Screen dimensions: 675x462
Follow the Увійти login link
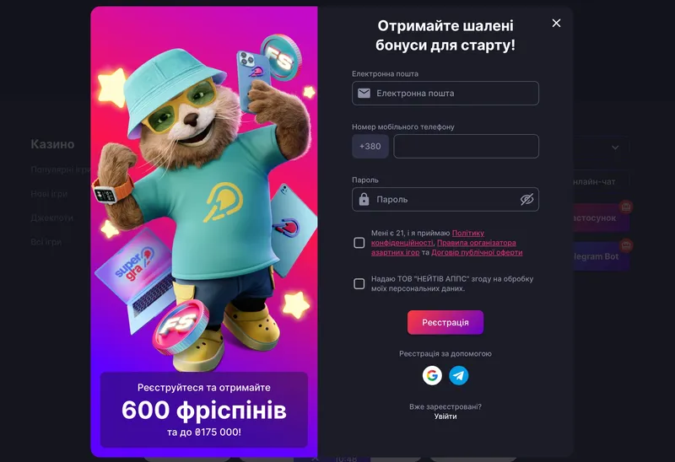[445, 416]
